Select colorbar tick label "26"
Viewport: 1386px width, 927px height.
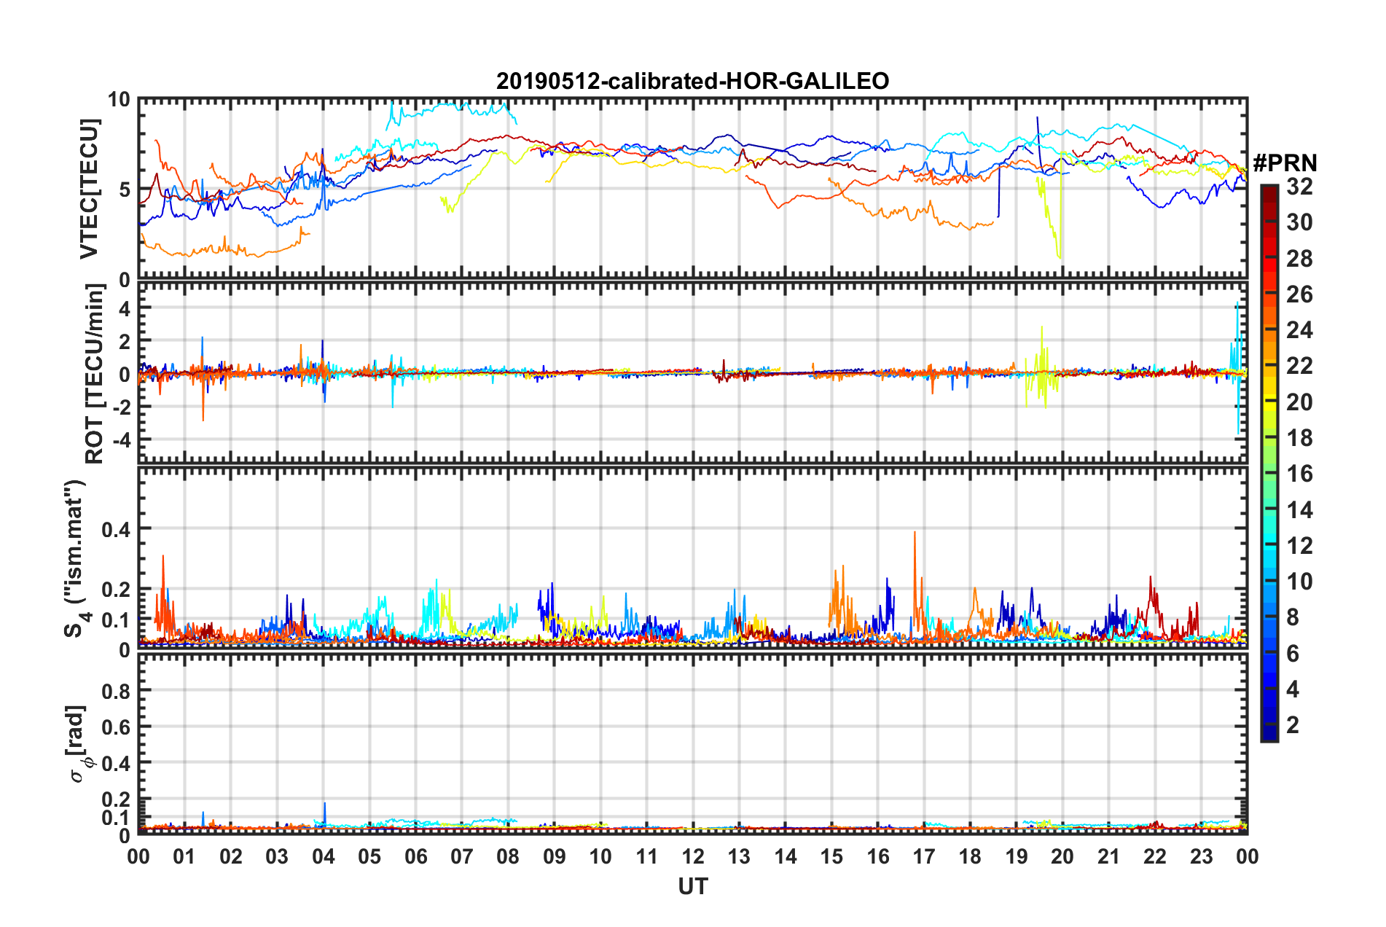tap(1299, 294)
